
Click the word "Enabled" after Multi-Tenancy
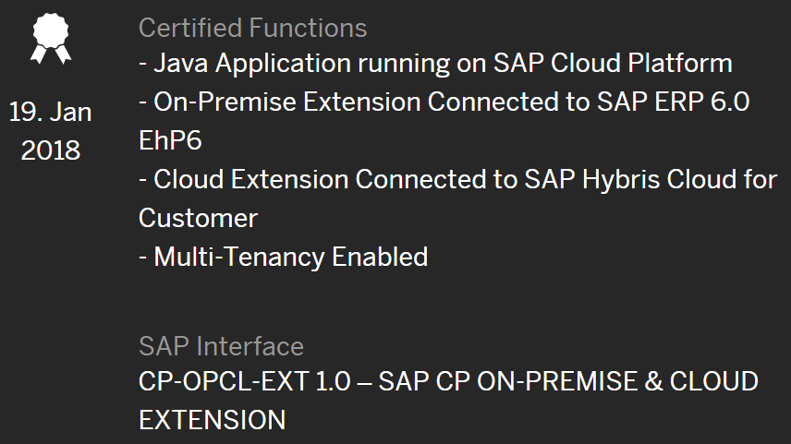(x=380, y=257)
